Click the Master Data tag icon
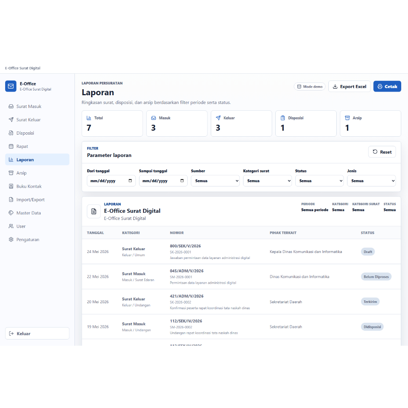408x408 pixels. pos(11,213)
